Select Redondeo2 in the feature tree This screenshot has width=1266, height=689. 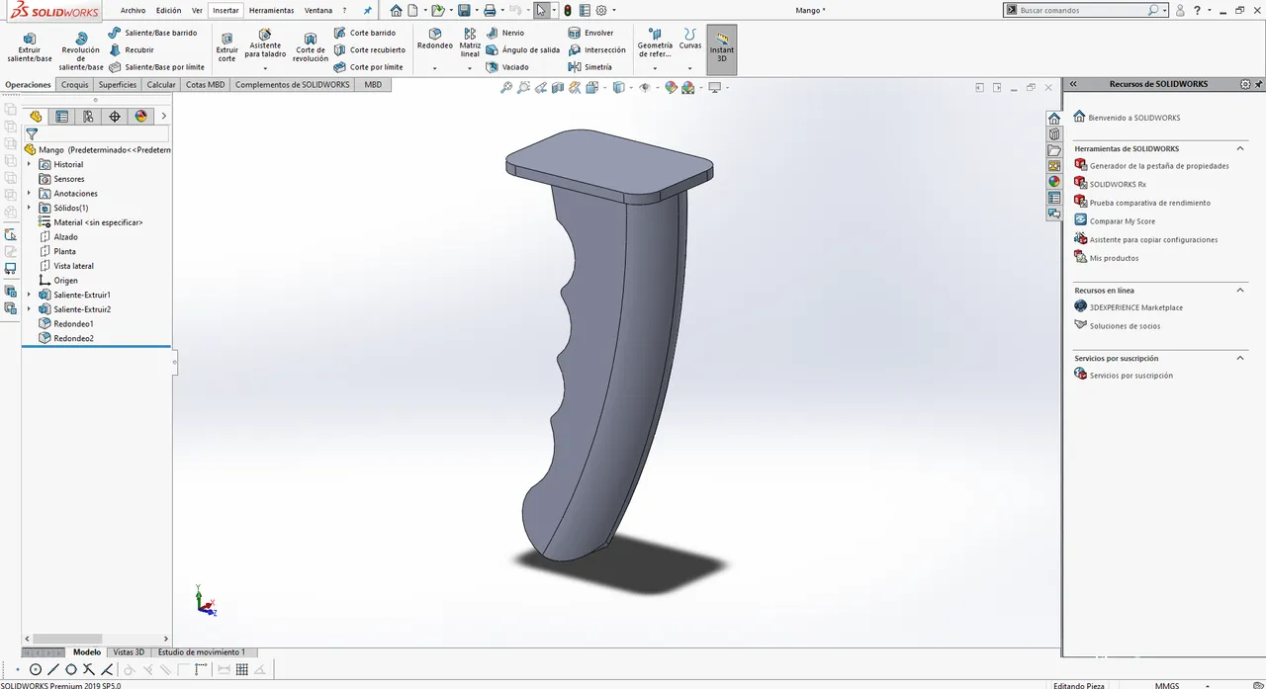(x=66, y=338)
